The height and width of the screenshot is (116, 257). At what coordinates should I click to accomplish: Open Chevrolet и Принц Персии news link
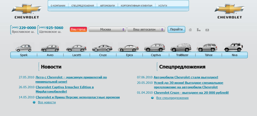point(78,97)
